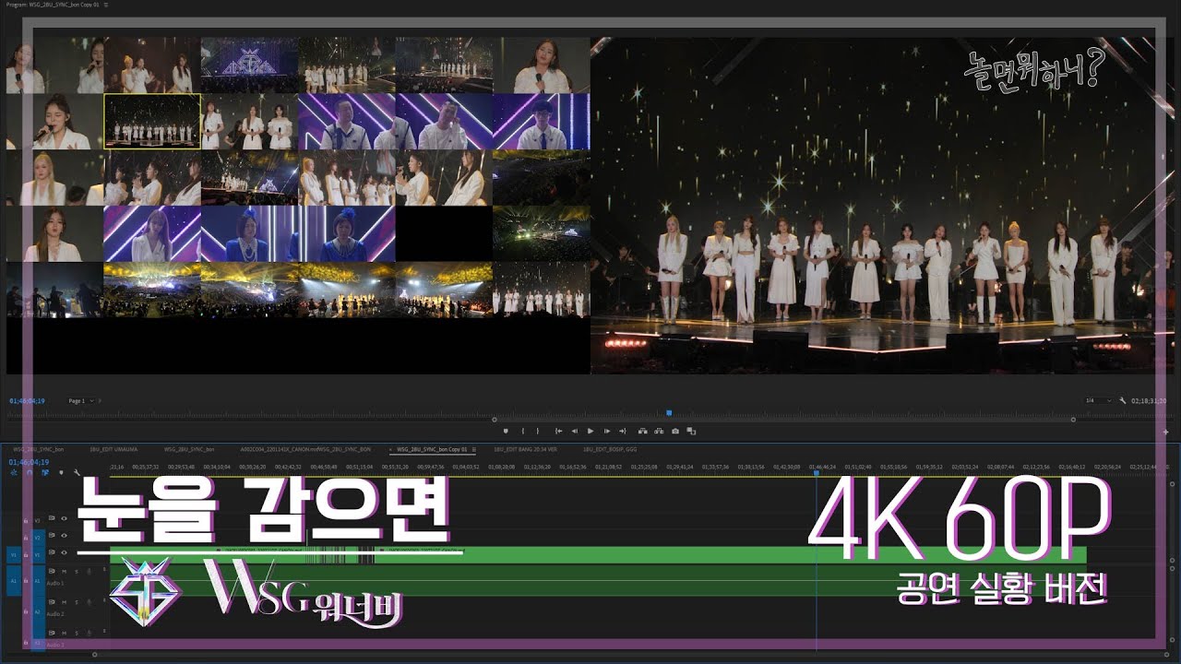
Task: Jump to the In point
Action: pyautogui.click(x=558, y=431)
